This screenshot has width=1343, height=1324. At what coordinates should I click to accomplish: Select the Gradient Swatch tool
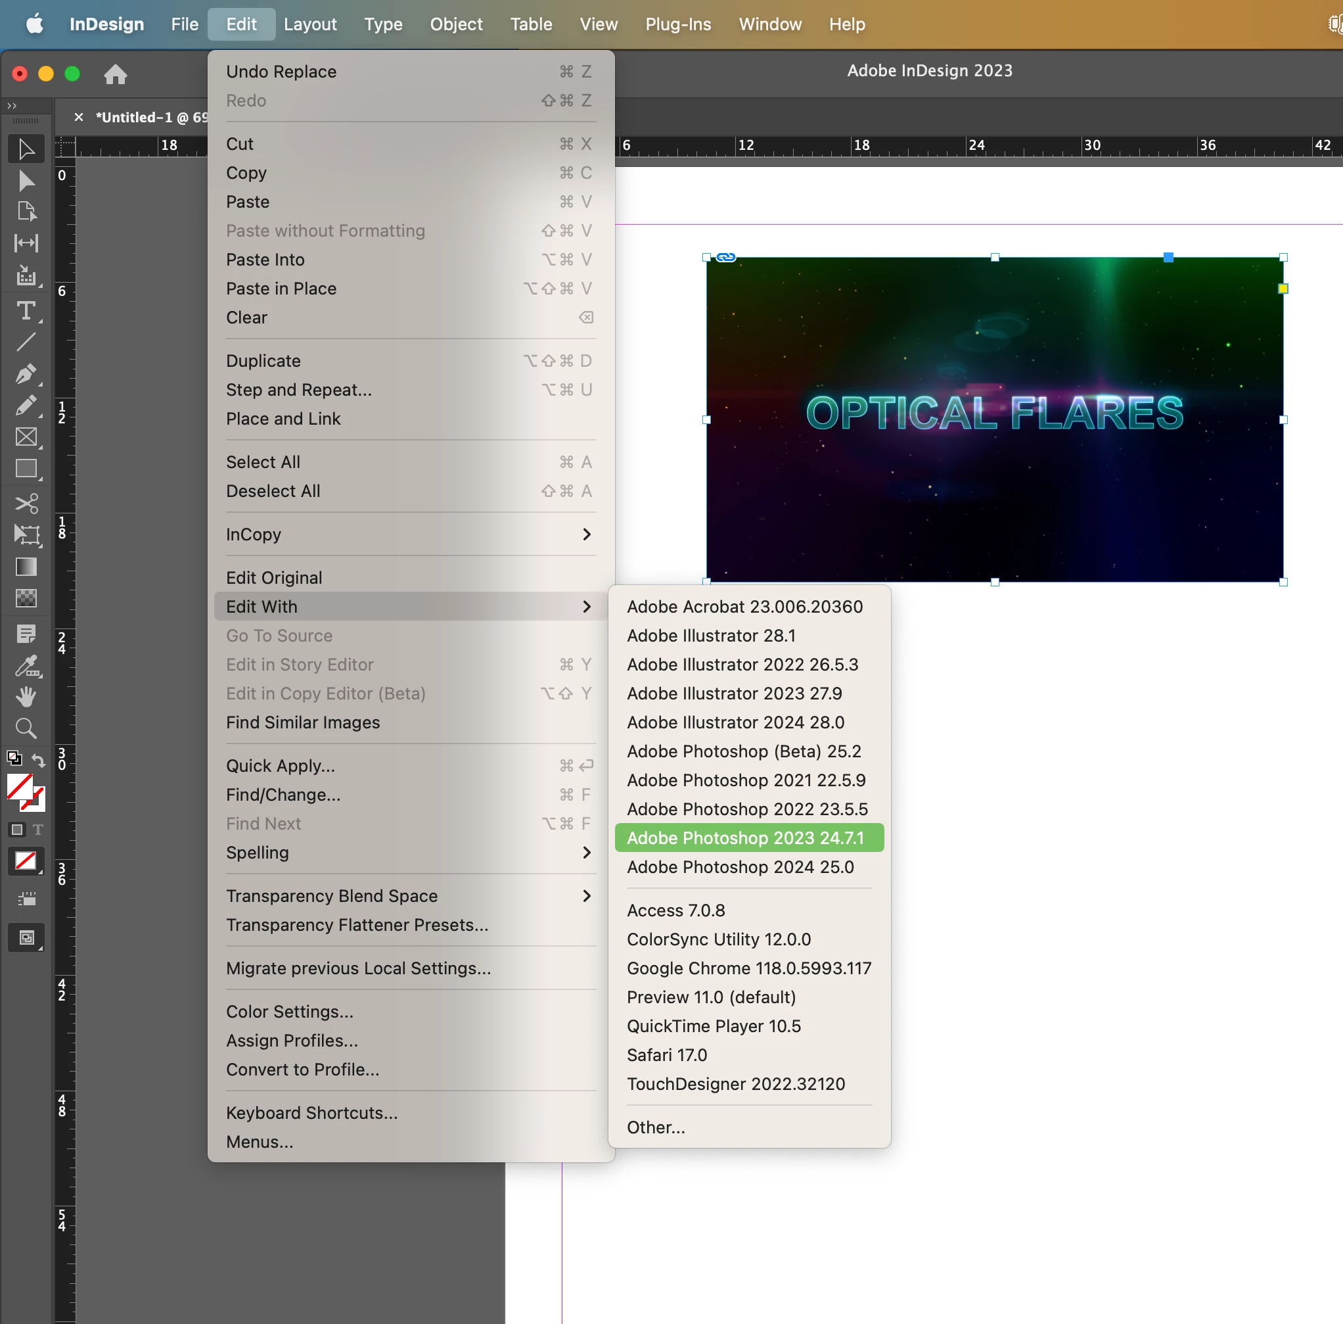click(x=26, y=567)
